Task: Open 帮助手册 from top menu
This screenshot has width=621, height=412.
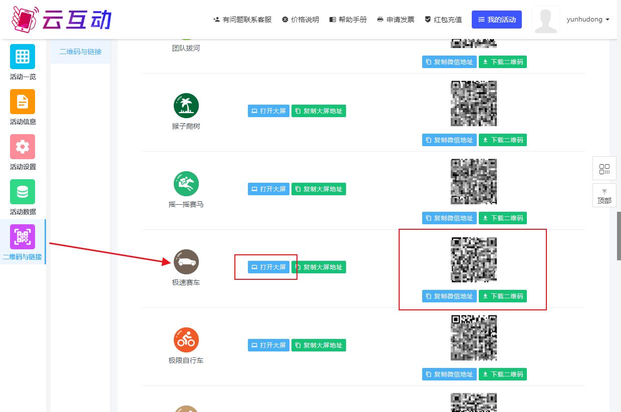Action: pyautogui.click(x=348, y=20)
